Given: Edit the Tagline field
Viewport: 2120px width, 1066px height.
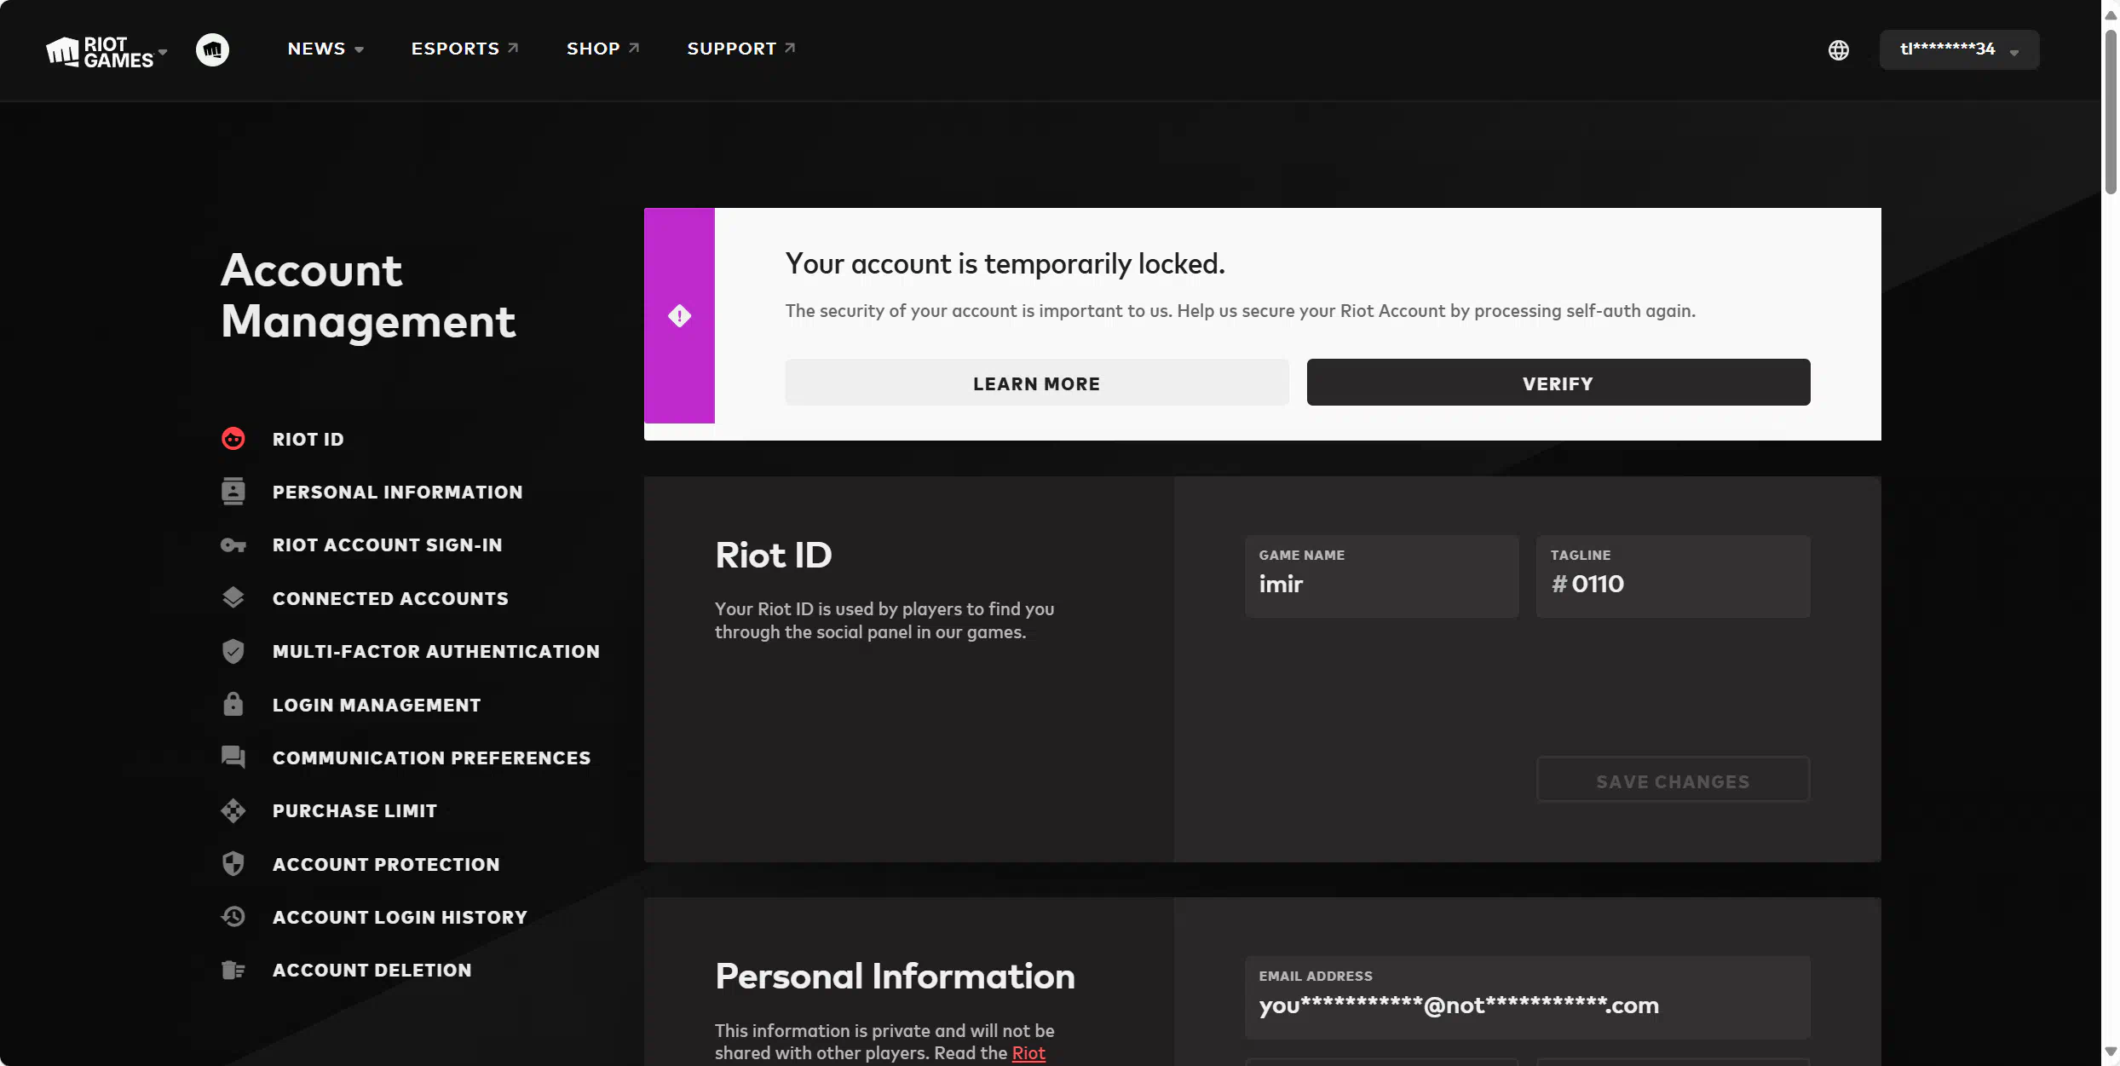Looking at the screenshot, I should point(1673,576).
